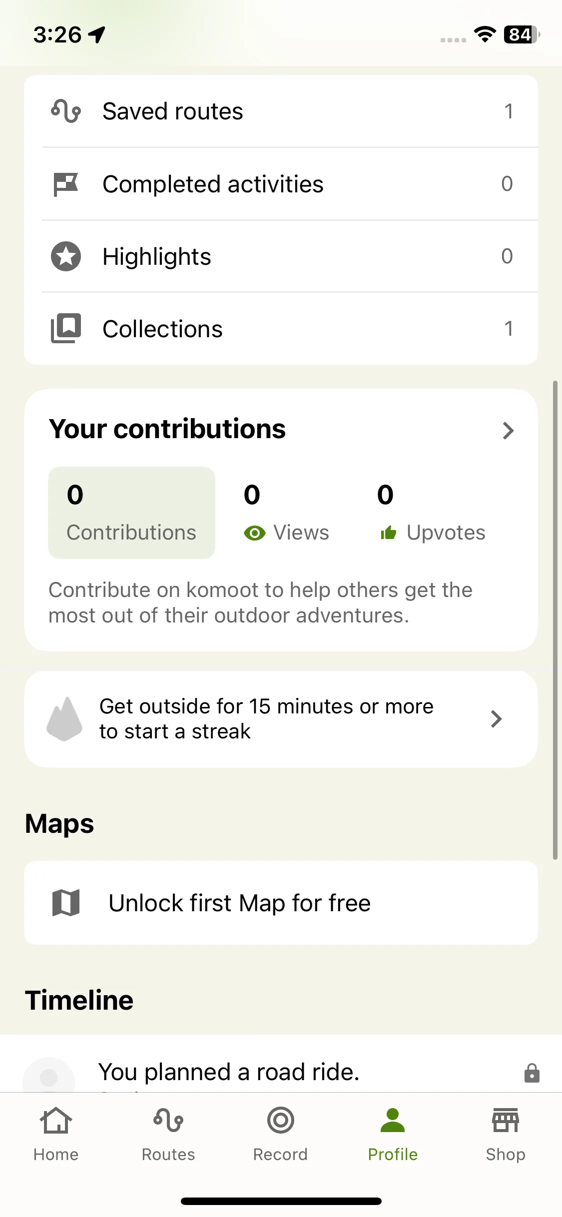Open streak details via the right chevron
Viewport: 562px width, 1217px height.
point(496,719)
